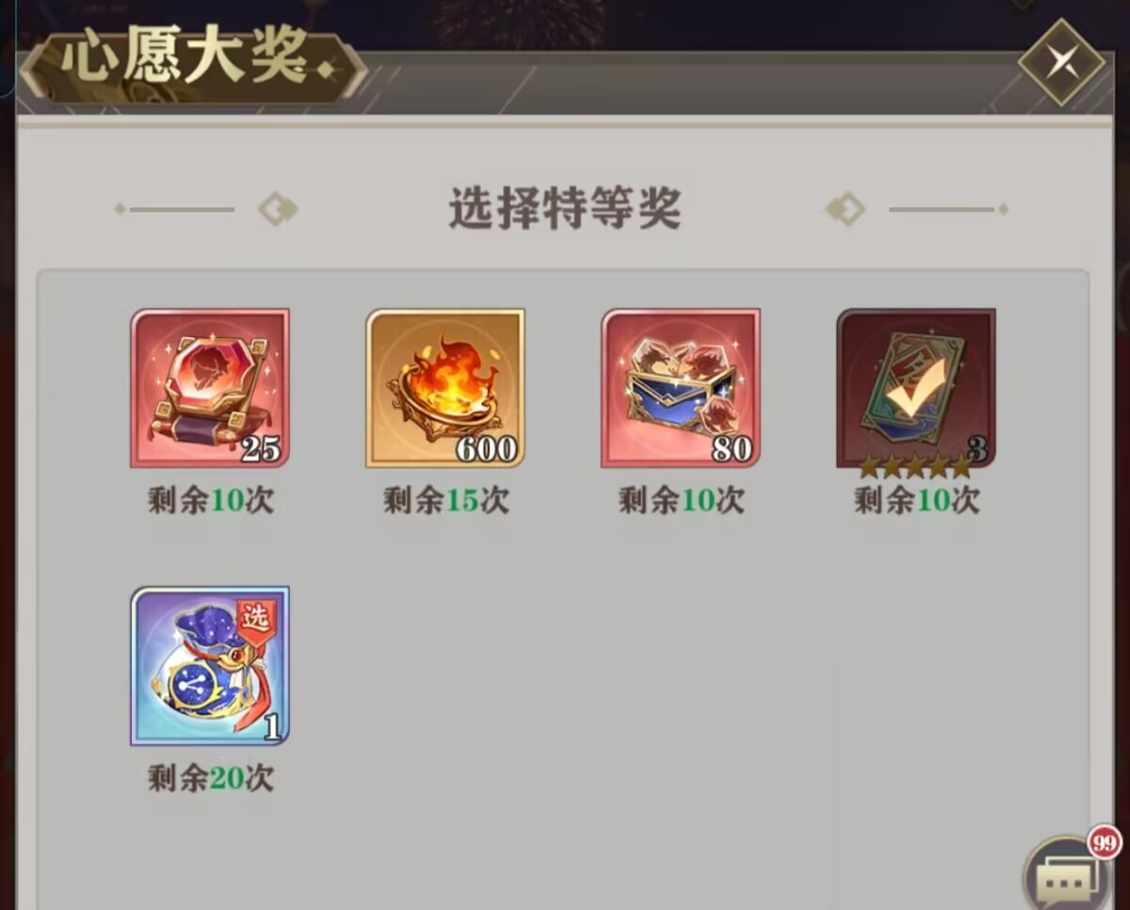Click the 80 quantity on envelope reward

point(732,449)
